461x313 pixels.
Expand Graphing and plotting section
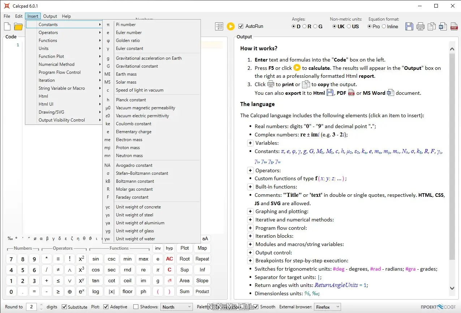coord(250,211)
